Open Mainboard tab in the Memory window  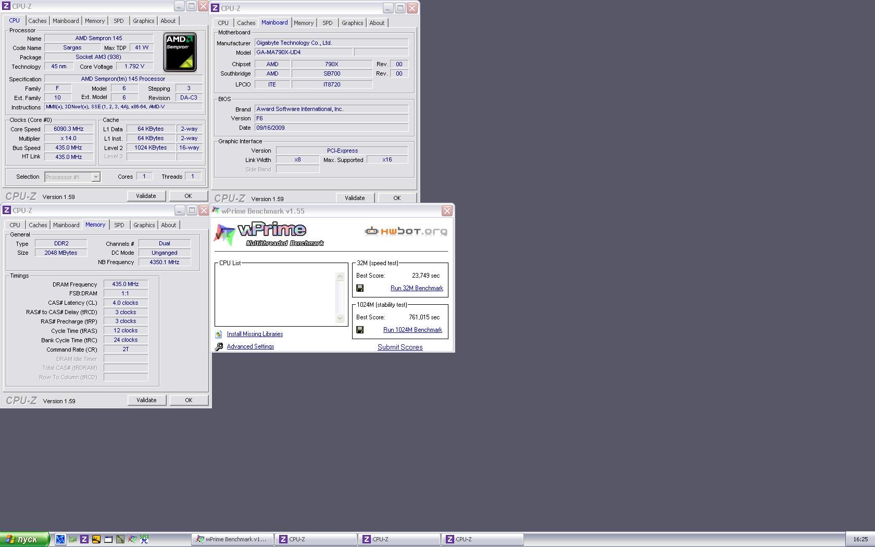pos(66,225)
